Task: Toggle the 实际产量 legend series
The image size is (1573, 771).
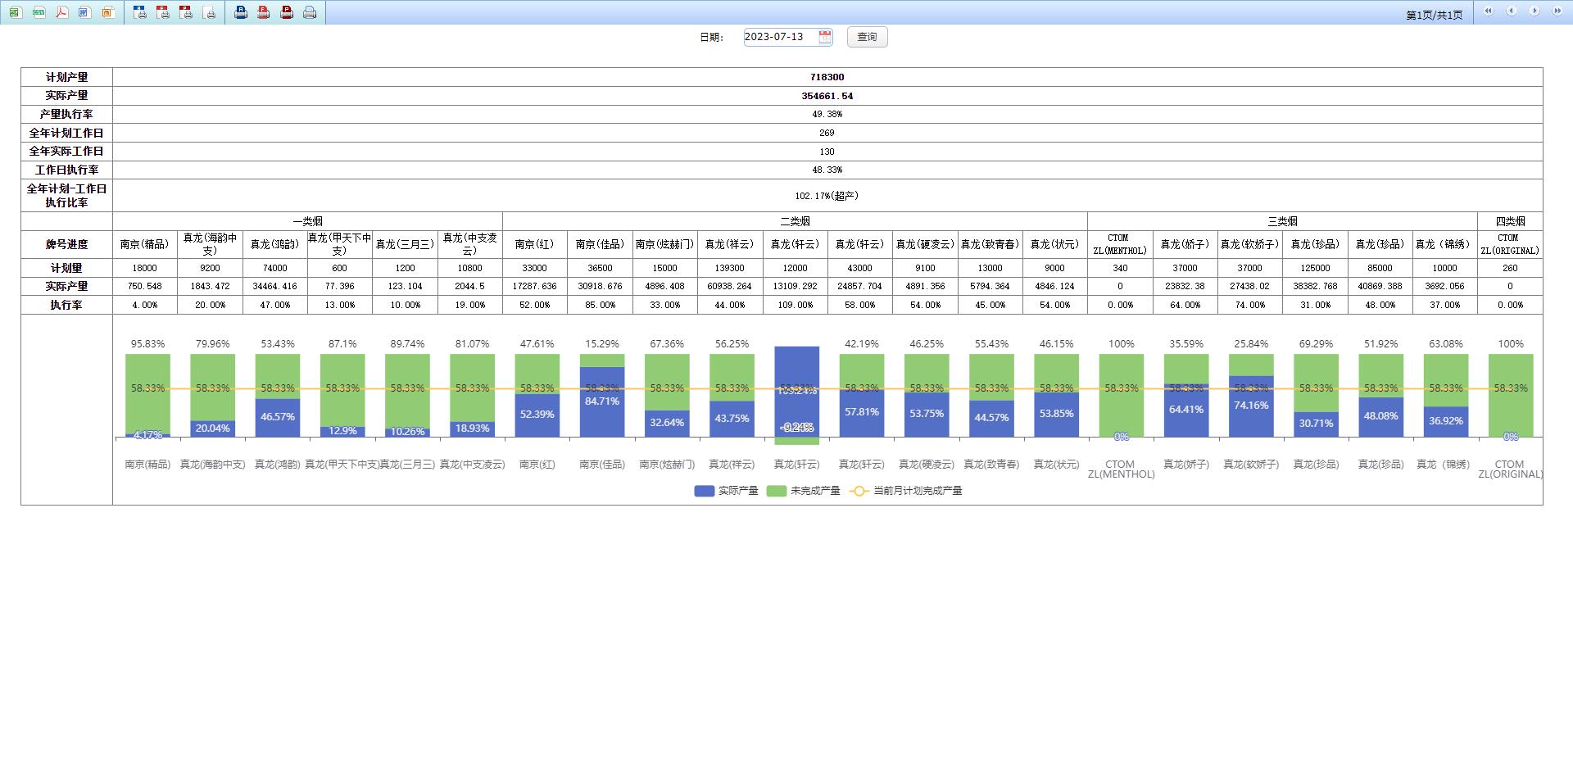Action: pyautogui.click(x=726, y=491)
